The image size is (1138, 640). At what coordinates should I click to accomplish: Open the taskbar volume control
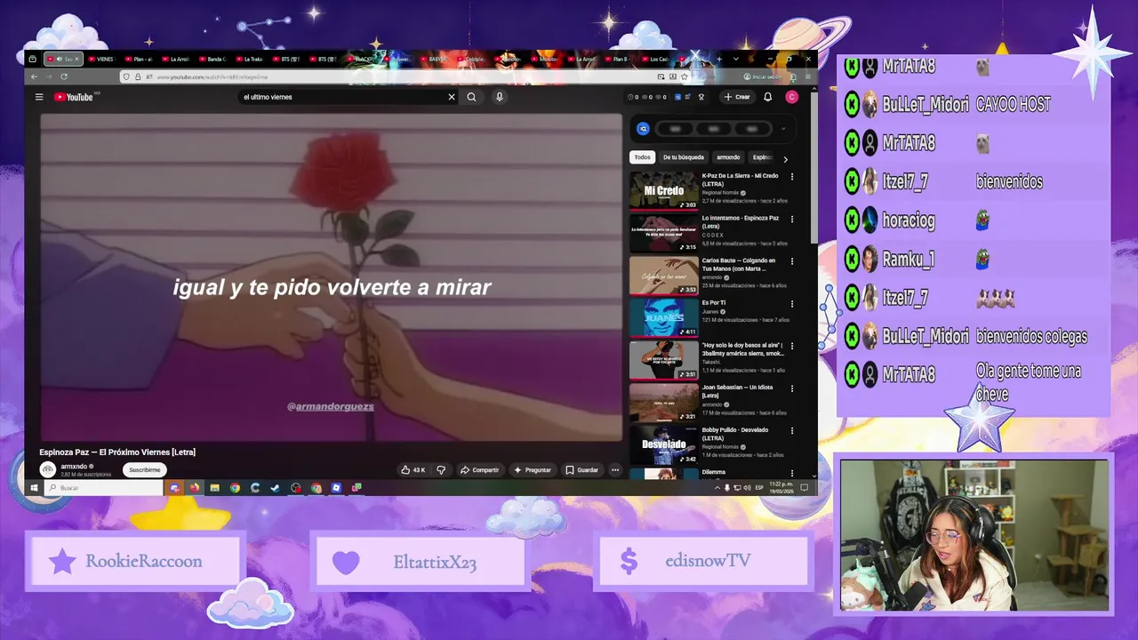click(747, 487)
